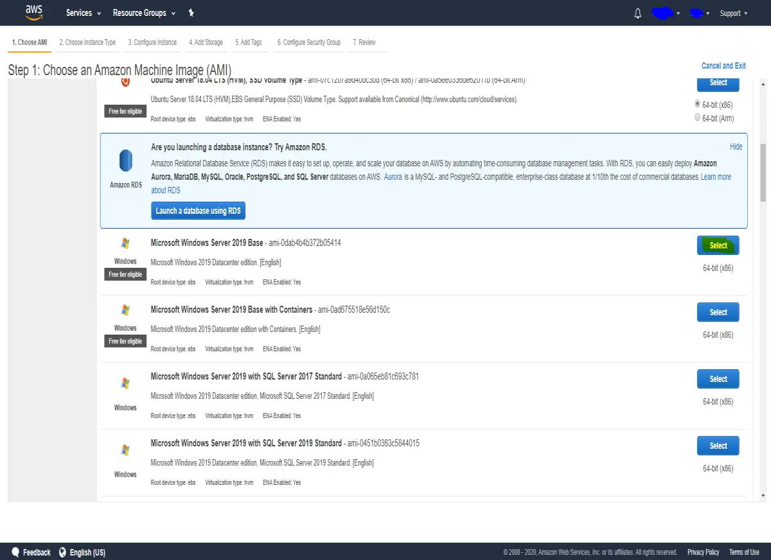Click AMI ID ami-0dab4b4b372b05414
The image size is (771, 560).
[305, 243]
